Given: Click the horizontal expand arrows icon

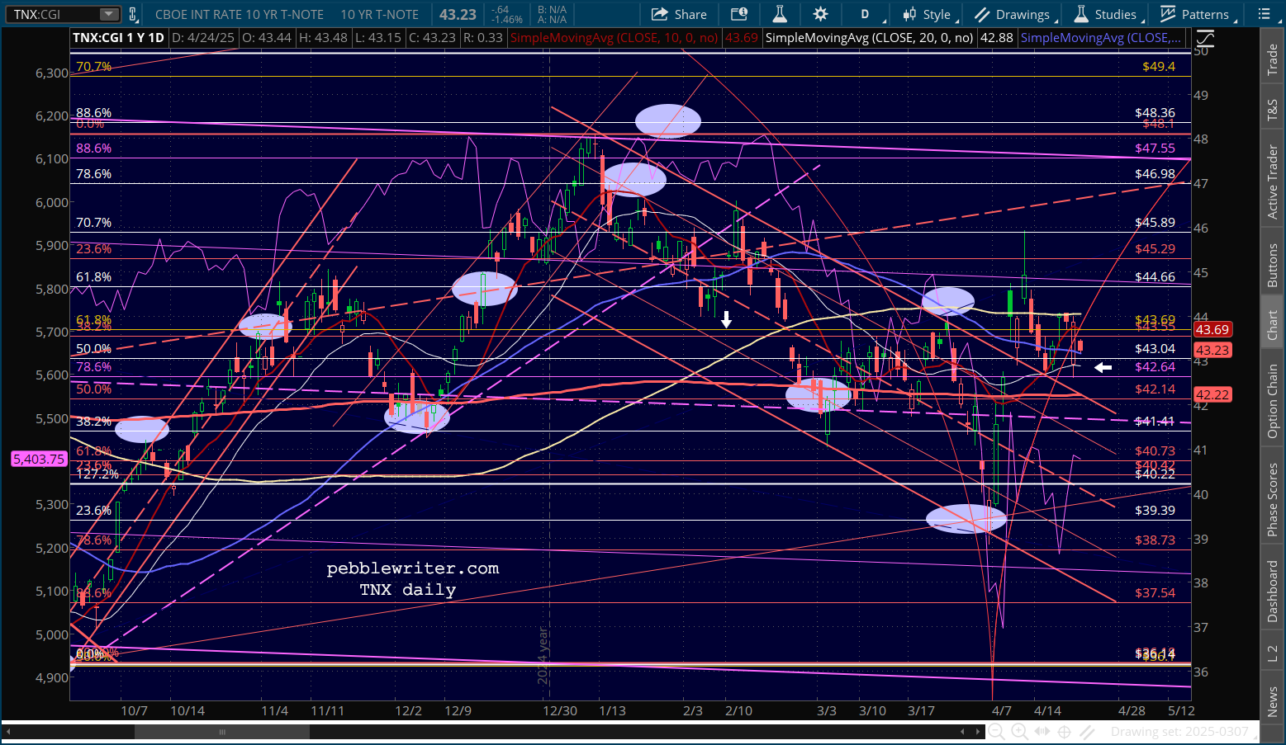Looking at the screenshot, I should click(1042, 732).
